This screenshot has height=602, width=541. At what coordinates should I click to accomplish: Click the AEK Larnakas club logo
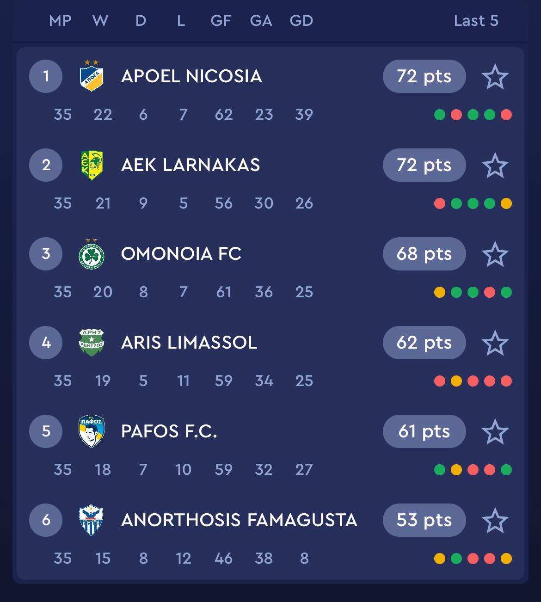[92, 165]
